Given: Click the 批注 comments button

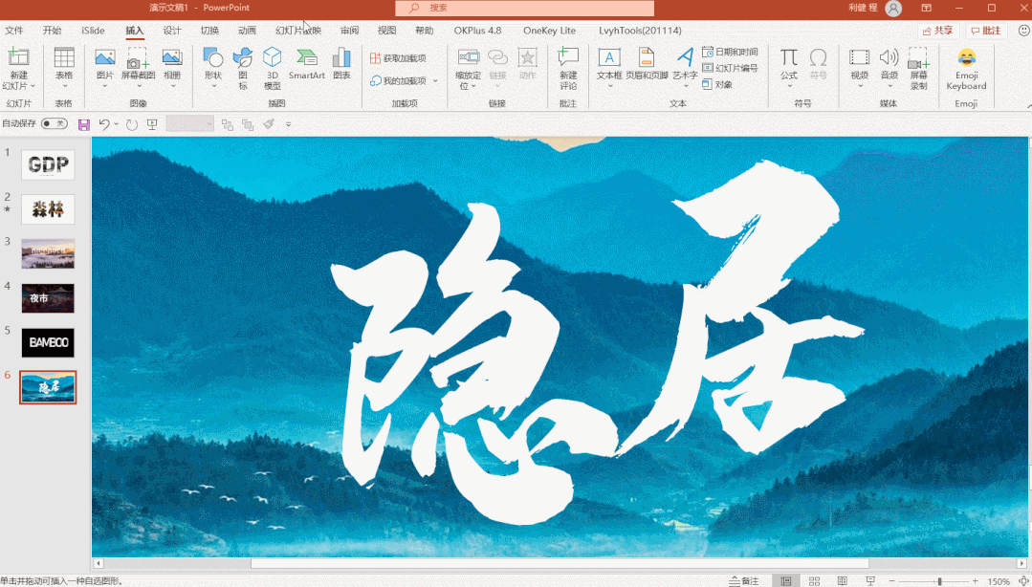Looking at the screenshot, I should click(x=986, y=31).
